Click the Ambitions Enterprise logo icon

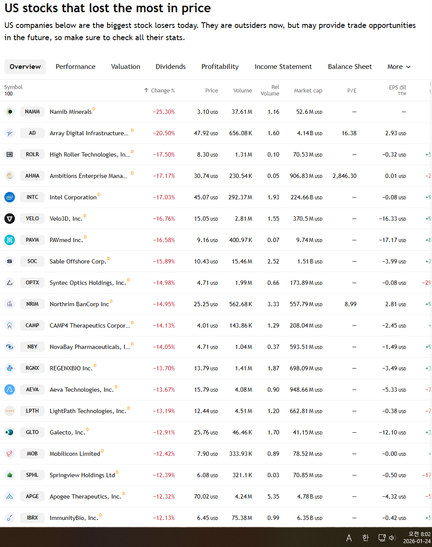click(10, 176)
